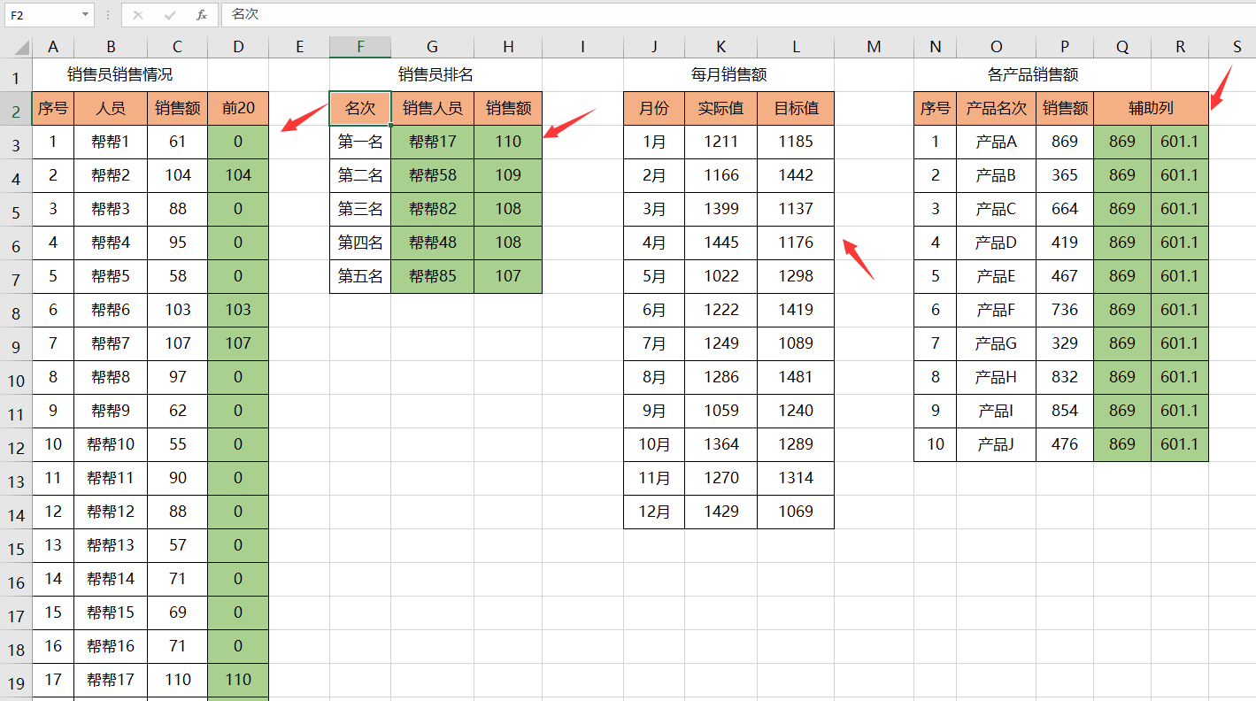Select the 前20 header cell
1256x701 pixels.
(x=238, y=108)
